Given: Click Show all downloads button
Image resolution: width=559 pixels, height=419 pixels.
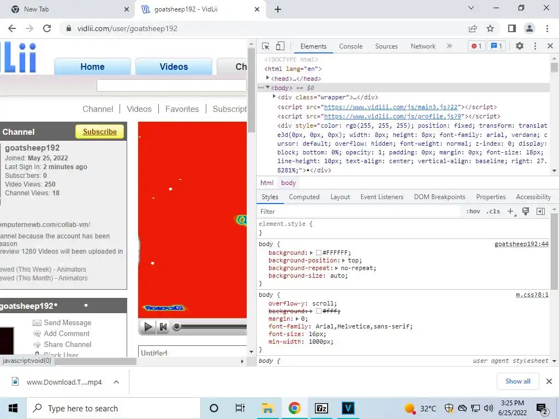Looking at the screenshot, I should (518, 381).
